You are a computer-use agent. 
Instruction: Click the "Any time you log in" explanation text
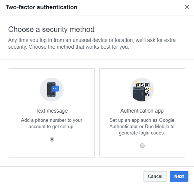[x=92, y=43]
